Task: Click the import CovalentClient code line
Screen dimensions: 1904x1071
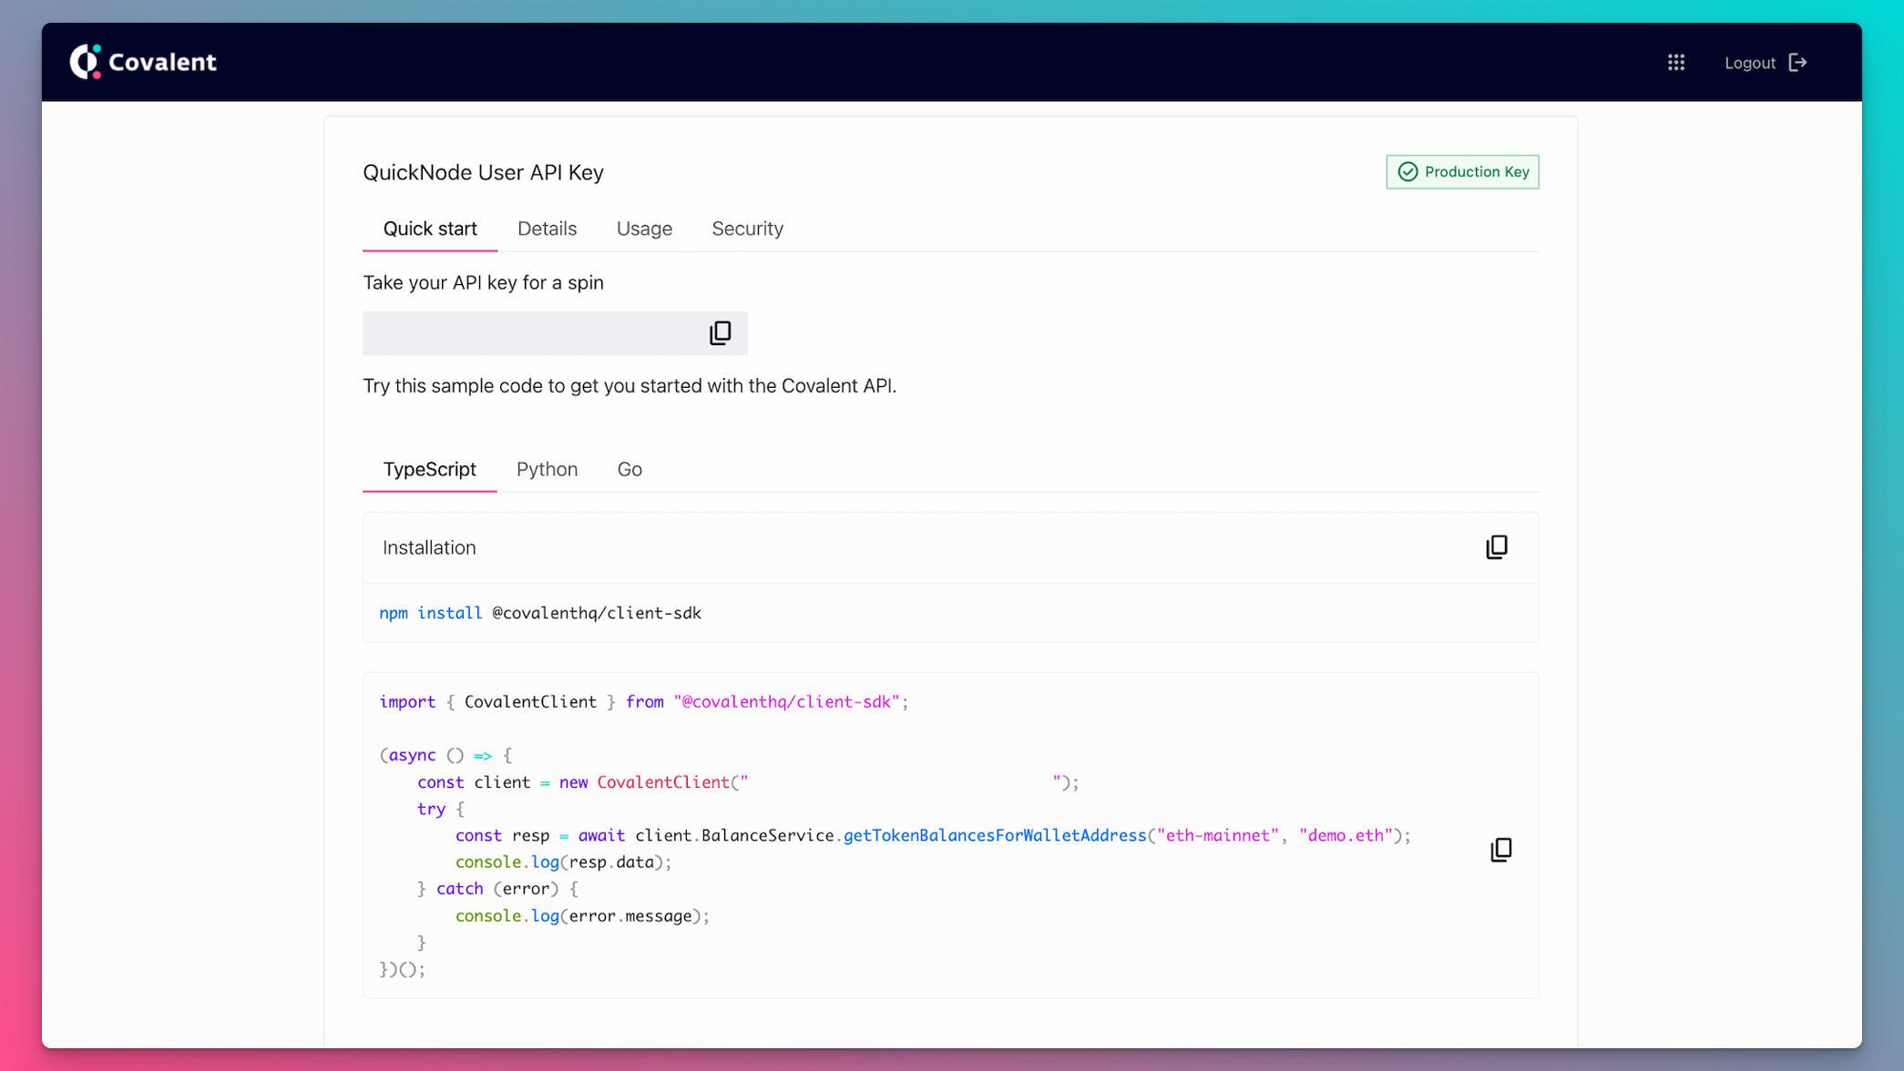Action: 644,702
